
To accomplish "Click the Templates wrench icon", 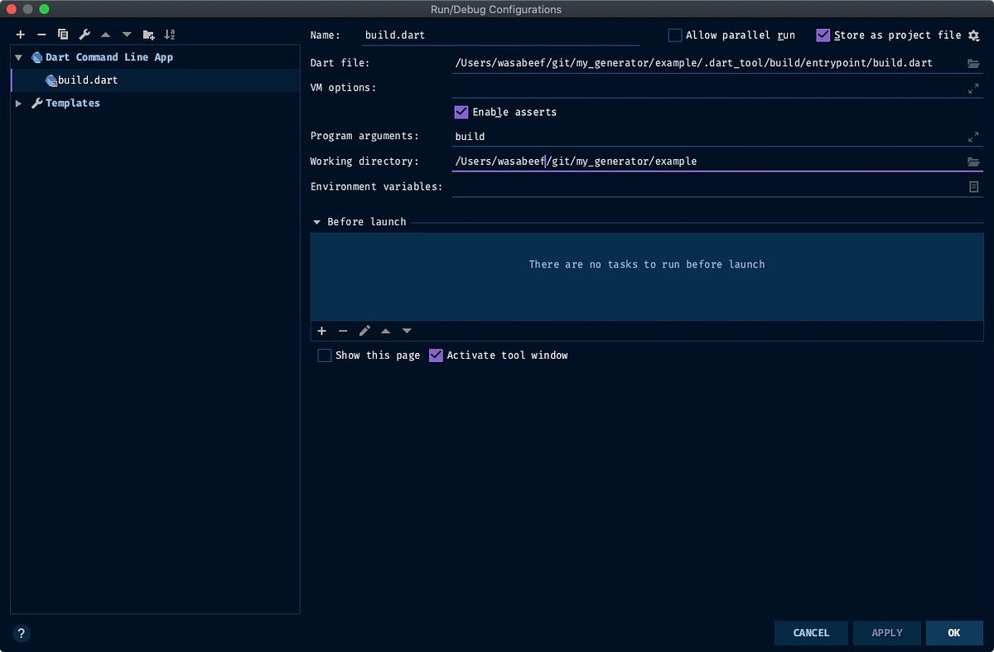I will pos(36,103).
